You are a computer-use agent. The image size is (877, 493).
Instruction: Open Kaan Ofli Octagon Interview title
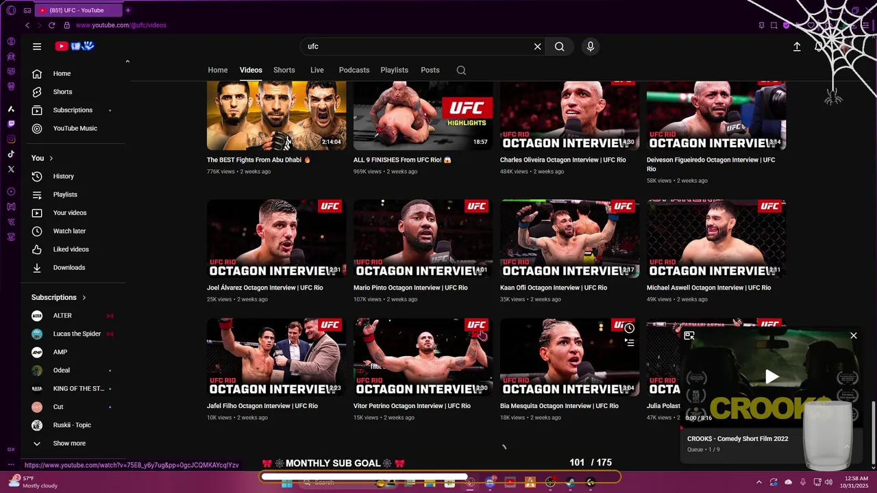pyautogui.click(x=554, y=288)
